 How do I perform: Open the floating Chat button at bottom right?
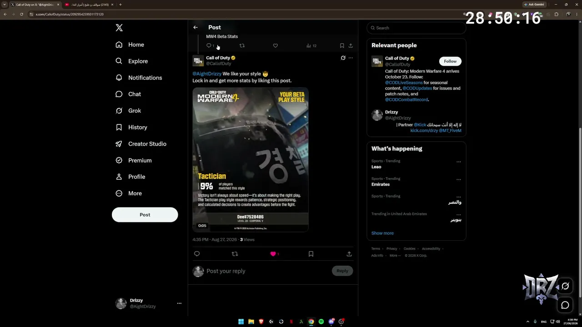pyautogui.click(x=565, y=305)
